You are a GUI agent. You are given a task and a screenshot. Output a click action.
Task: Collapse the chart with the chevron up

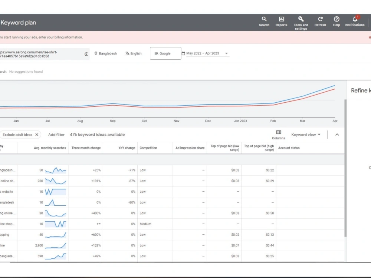point(337,135)
